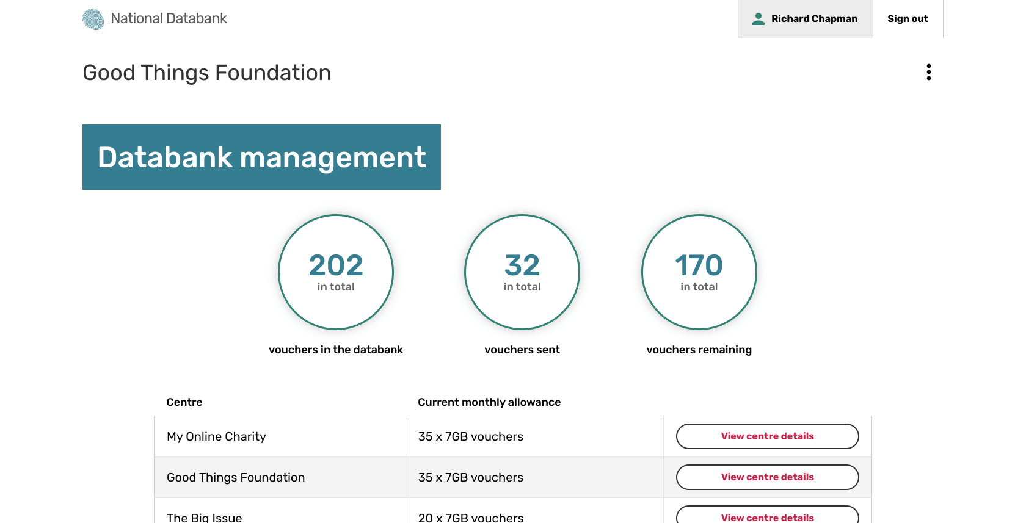Click the National Databank fingerprint logo
1026x523 pixels.
(93, 19)
